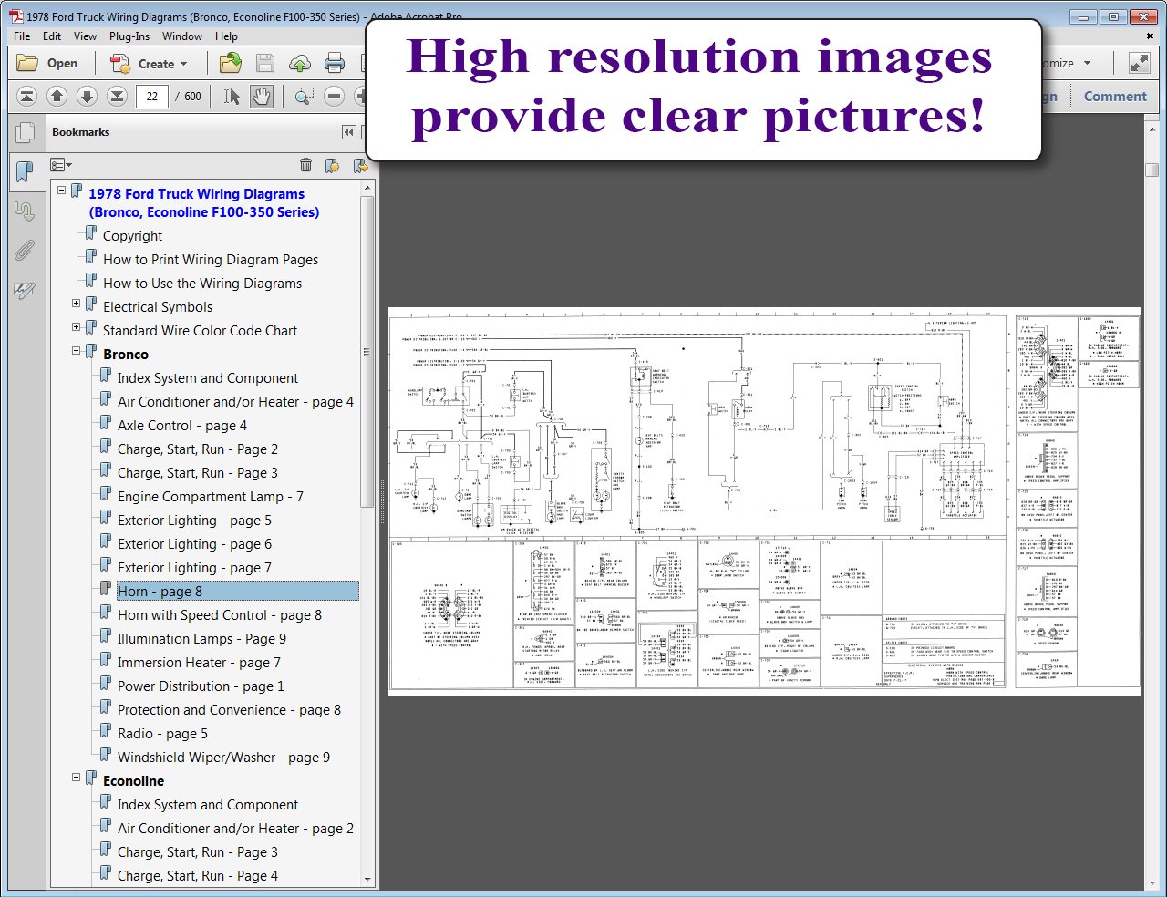Open the View menu
1167x897 pixels.
[85, 36]
